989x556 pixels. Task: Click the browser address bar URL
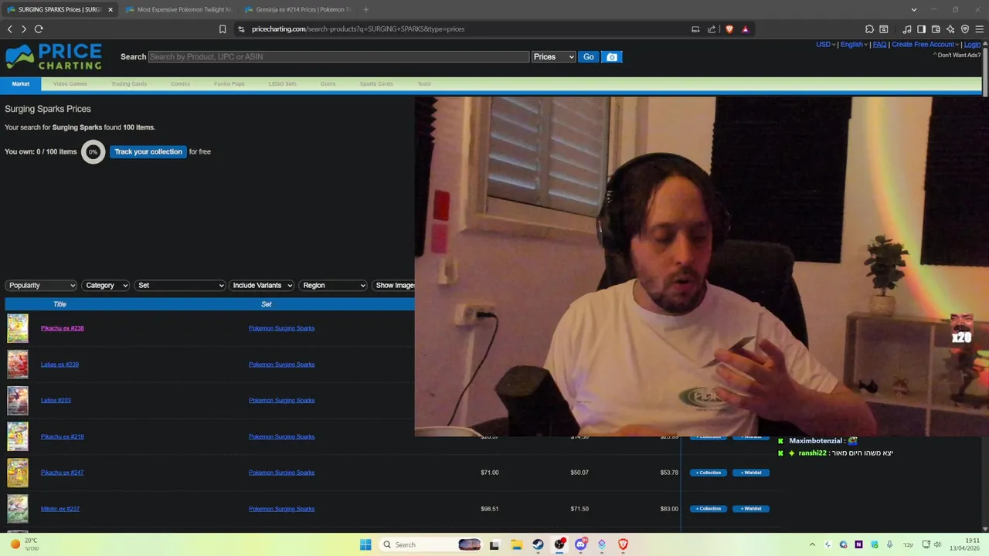click(x=358, y=29)
